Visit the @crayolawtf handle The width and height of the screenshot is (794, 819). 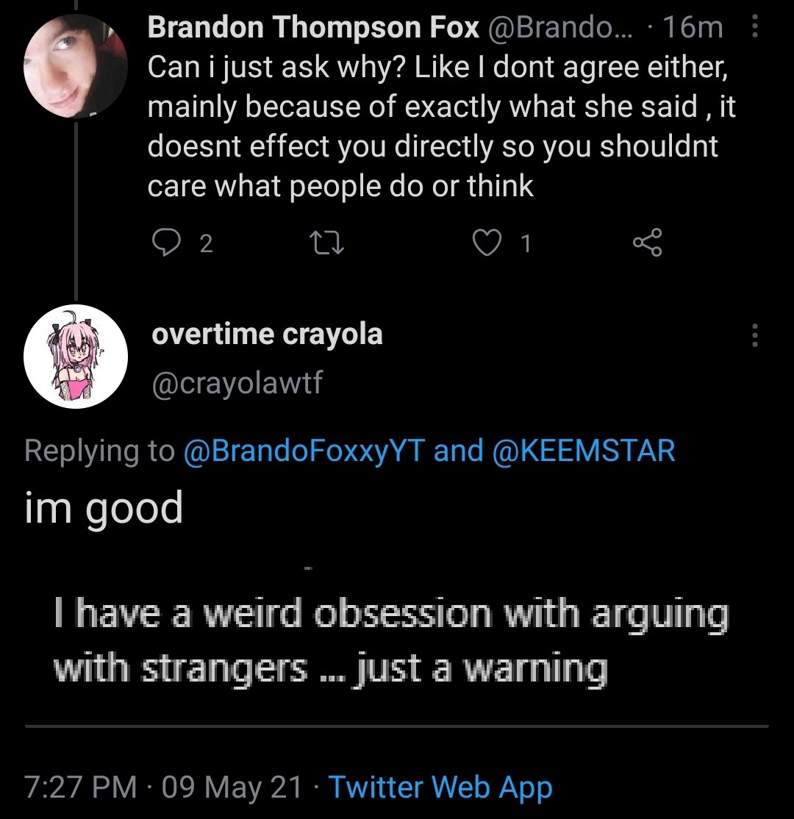[x=236, y=383]
